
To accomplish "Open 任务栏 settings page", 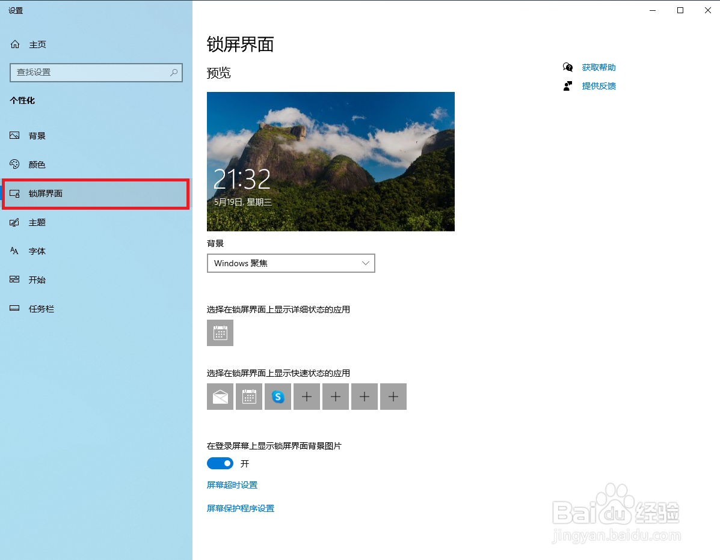I will [x=96, y=309].
